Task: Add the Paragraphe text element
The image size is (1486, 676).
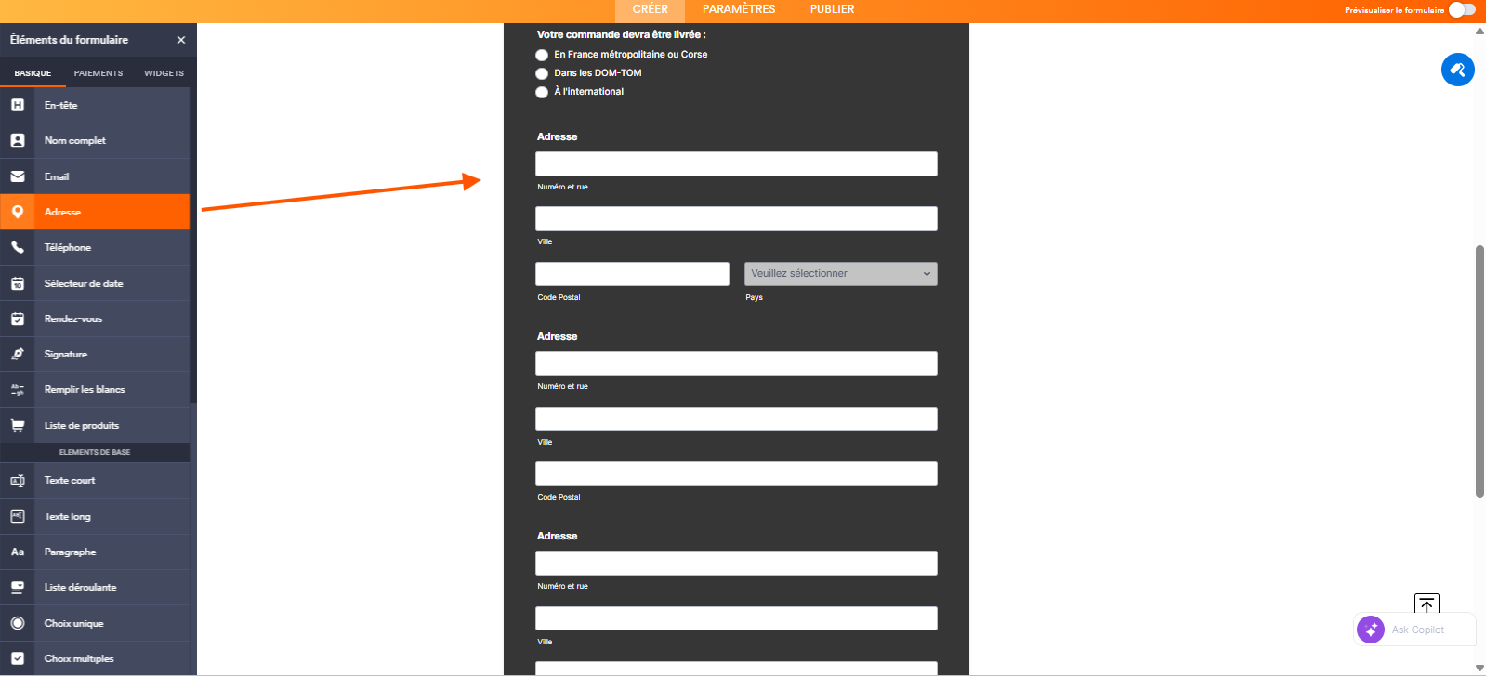Action: 95,552
